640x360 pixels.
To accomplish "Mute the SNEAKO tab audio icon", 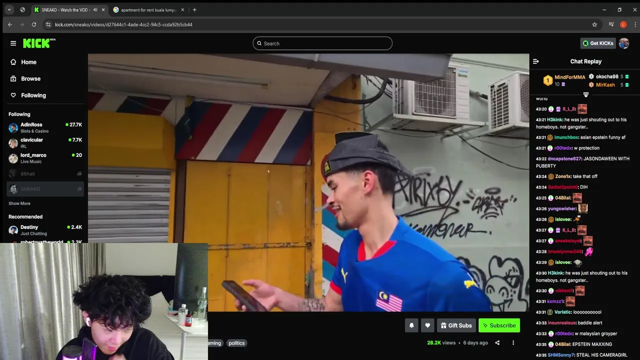I will click(x=95, y=9).
